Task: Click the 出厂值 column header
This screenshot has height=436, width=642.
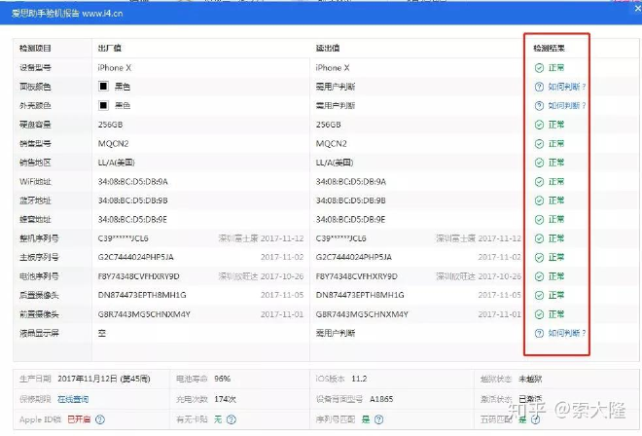Action: 109,49
